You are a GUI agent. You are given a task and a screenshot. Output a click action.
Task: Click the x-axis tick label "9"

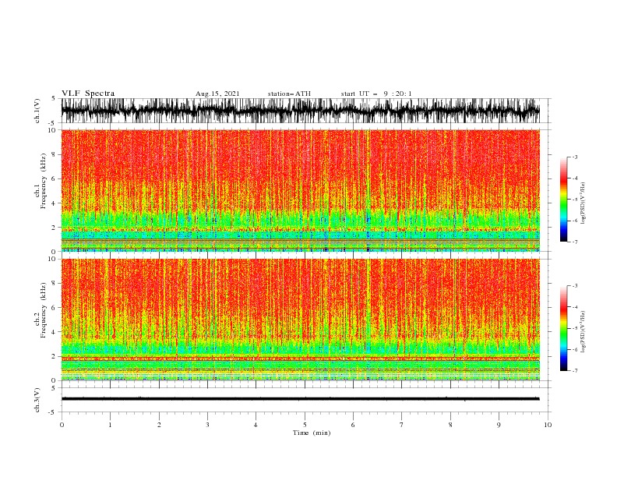coord(499,425)
